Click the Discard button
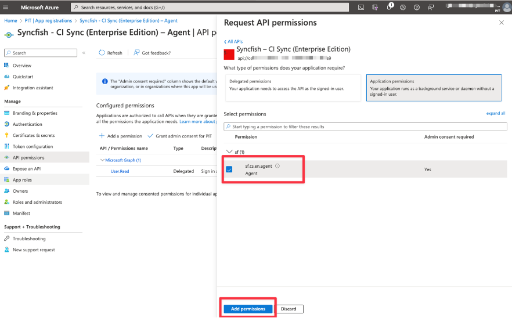The image size is (512, 318). pyautogui.click(x=289, y=309)
